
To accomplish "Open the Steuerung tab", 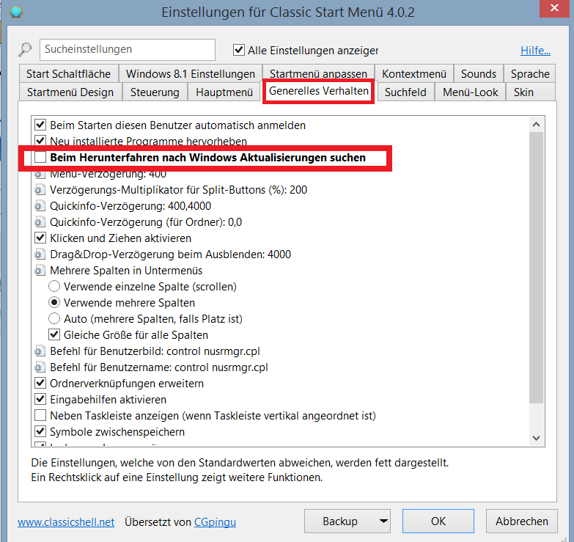I will [x=155, y=92].
